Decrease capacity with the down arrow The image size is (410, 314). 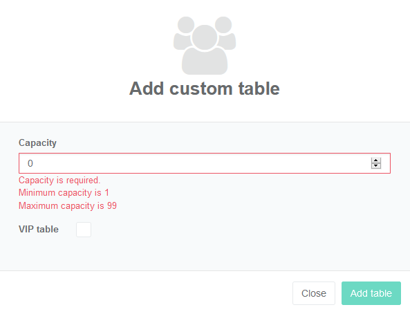tap(375, 166)
